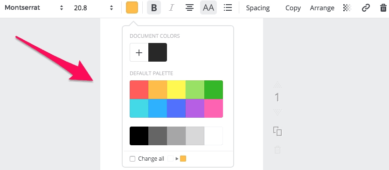Pick the dark green palette swatch
Screen dimensions: 389x170
point(214,90)
